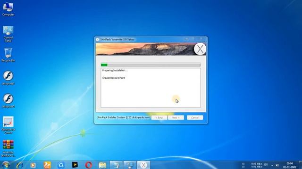Show hidden tray icons arrow
This screenshot has width=302, height=169.
pyautogui.click(x=272, y=165)
